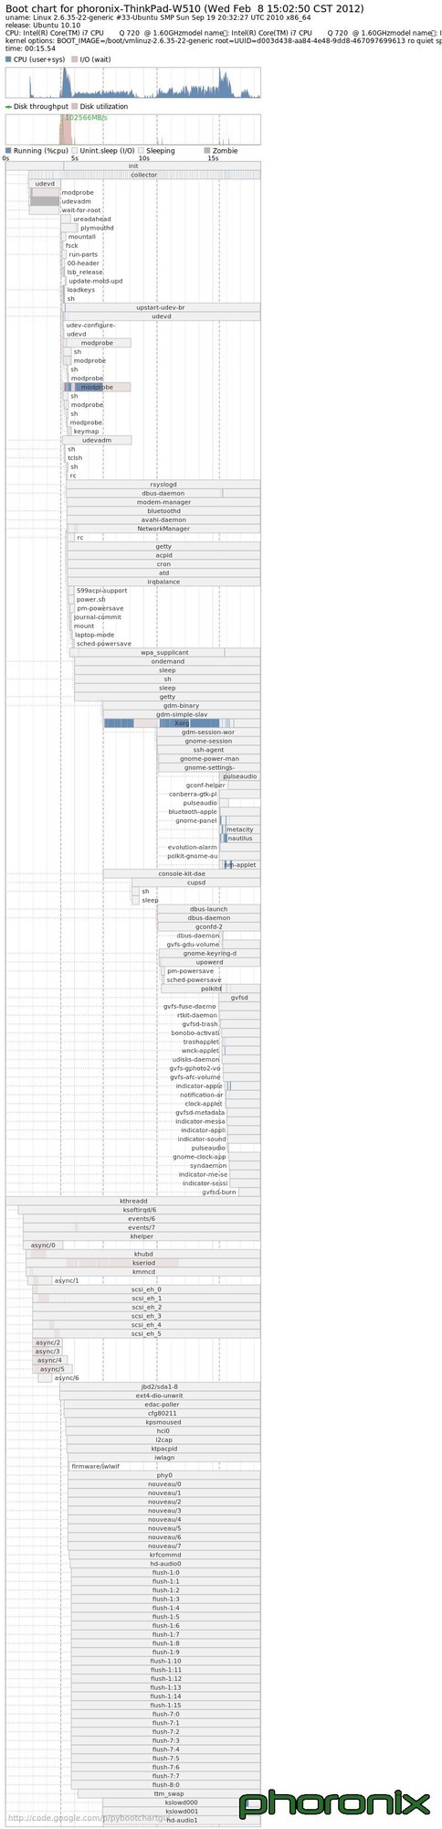Click the Unint.sleep (I/O) legend swatch
The image size is (442, 1829).
[74, 150]
